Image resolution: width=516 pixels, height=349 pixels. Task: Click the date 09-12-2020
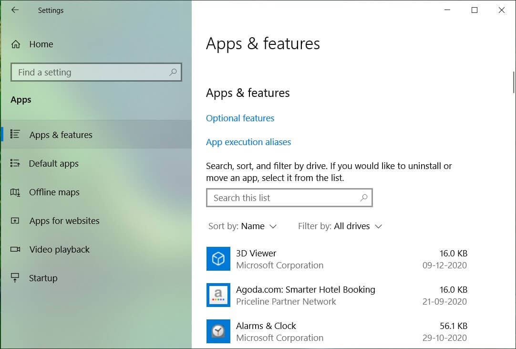(444, 265)
